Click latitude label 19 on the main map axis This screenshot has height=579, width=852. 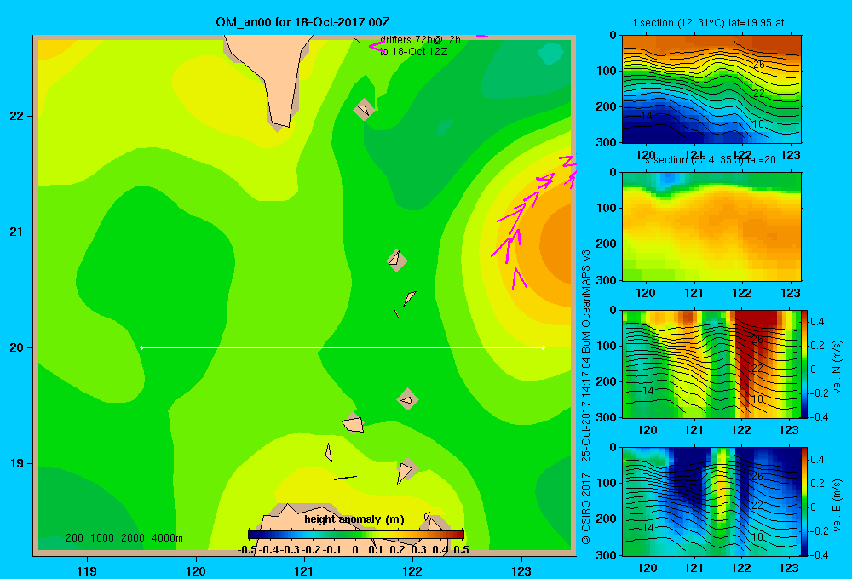click(x=17, y=463)
